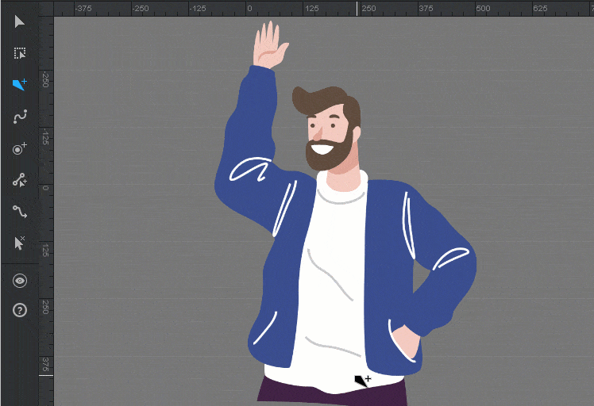
Task: Choose the bone connection curve tool
Action: click(20, 212)
